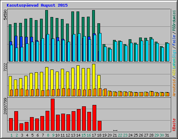Click day label 22 on the x-axis
Viewport: 178px width, 139px height.
(x=120, y=135)
